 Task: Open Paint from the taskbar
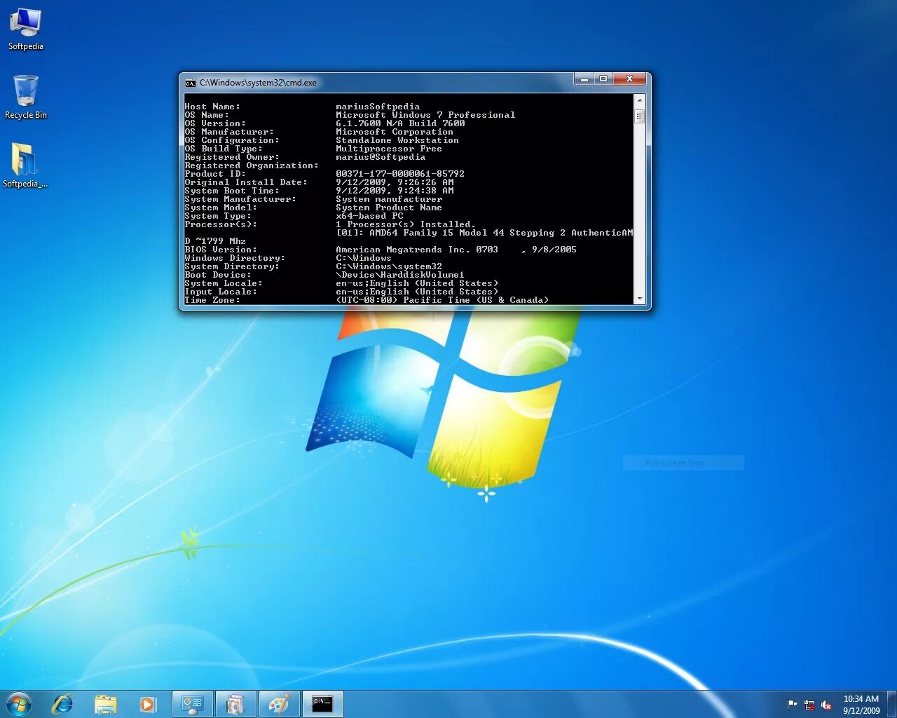(280, 704)
